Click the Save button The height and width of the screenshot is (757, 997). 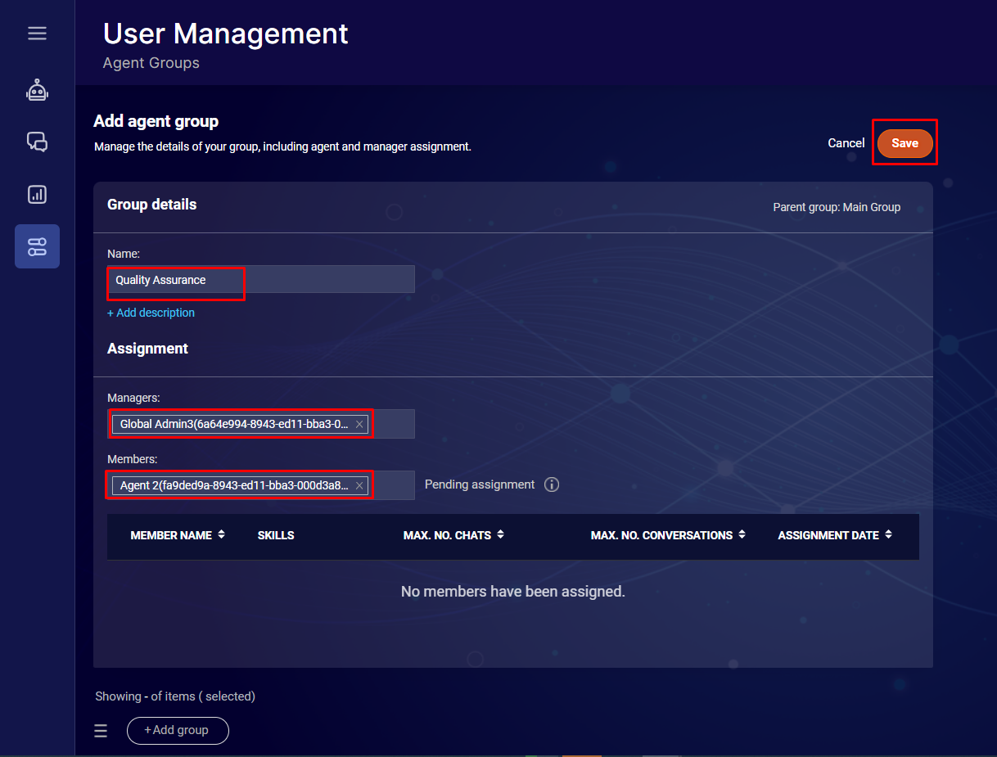point(905,143)
